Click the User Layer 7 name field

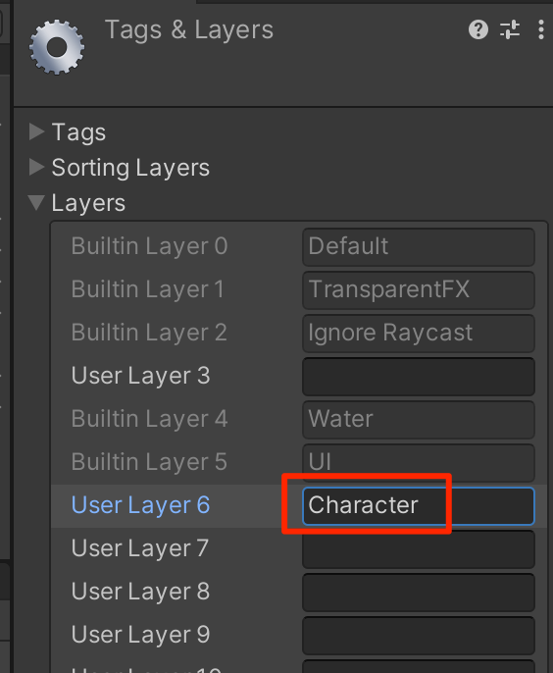click(x=419, y=549)
